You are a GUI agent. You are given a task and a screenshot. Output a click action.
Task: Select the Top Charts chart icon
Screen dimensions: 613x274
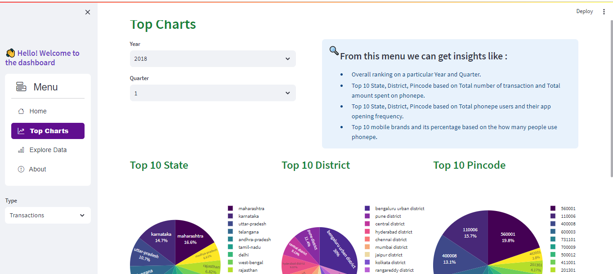click(21, 130)
